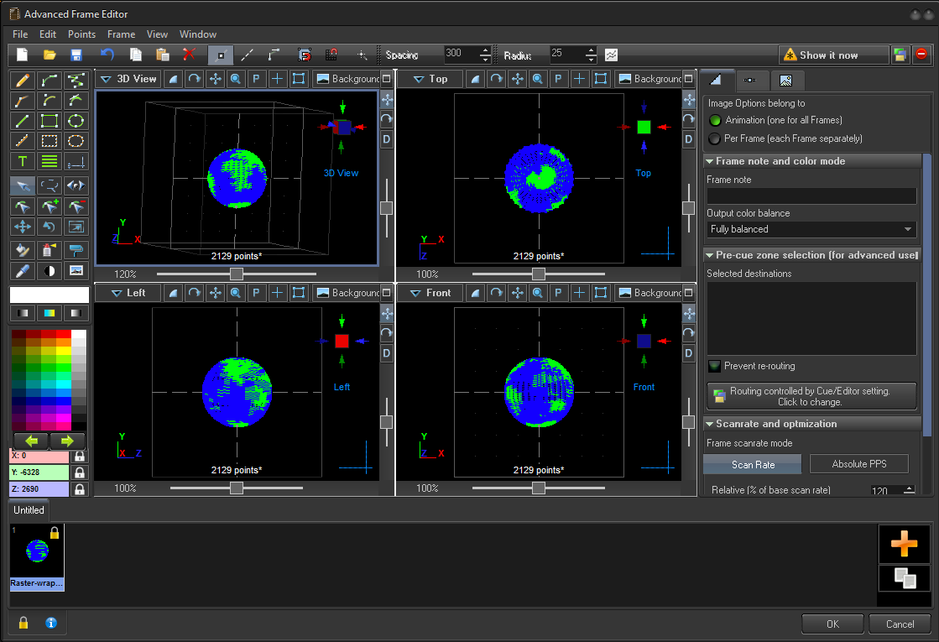Click the Frame note input field
Viewport: 939px width, 642px height.
click(811, 196)
